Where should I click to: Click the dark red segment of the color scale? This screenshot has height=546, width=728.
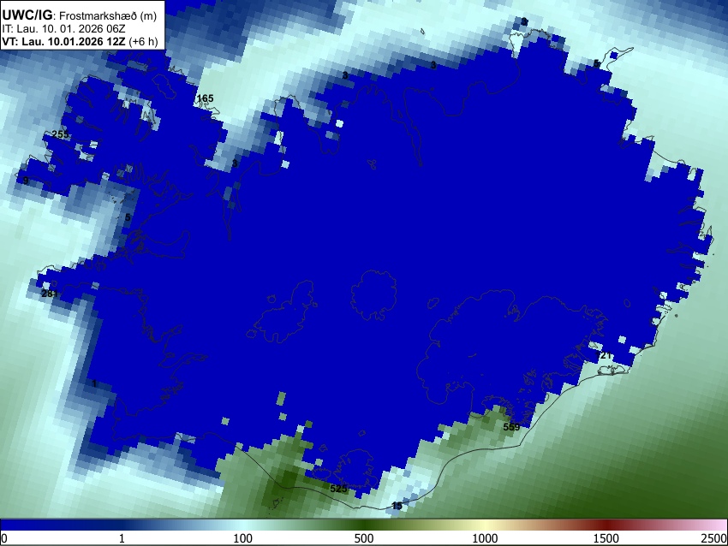click(606, 525)
